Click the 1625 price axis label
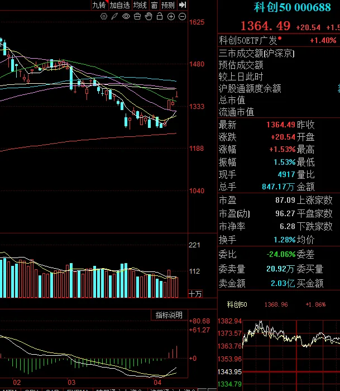340x391 pixels. 197,22
